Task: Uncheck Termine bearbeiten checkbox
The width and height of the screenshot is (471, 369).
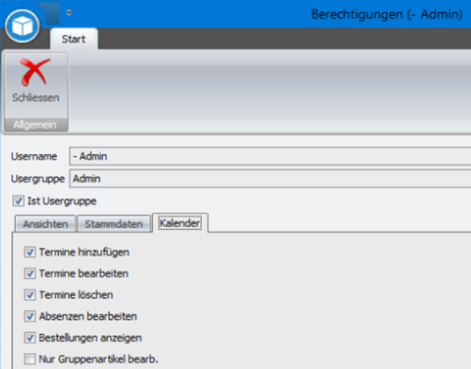Action: click(x=30, y=273)
